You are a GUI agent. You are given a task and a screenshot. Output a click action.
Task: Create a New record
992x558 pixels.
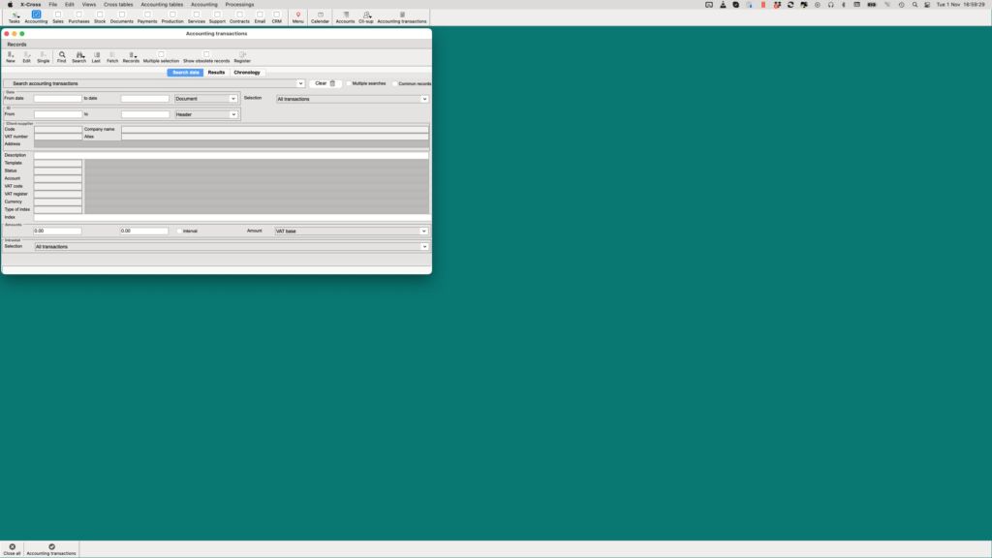[11, 55]
